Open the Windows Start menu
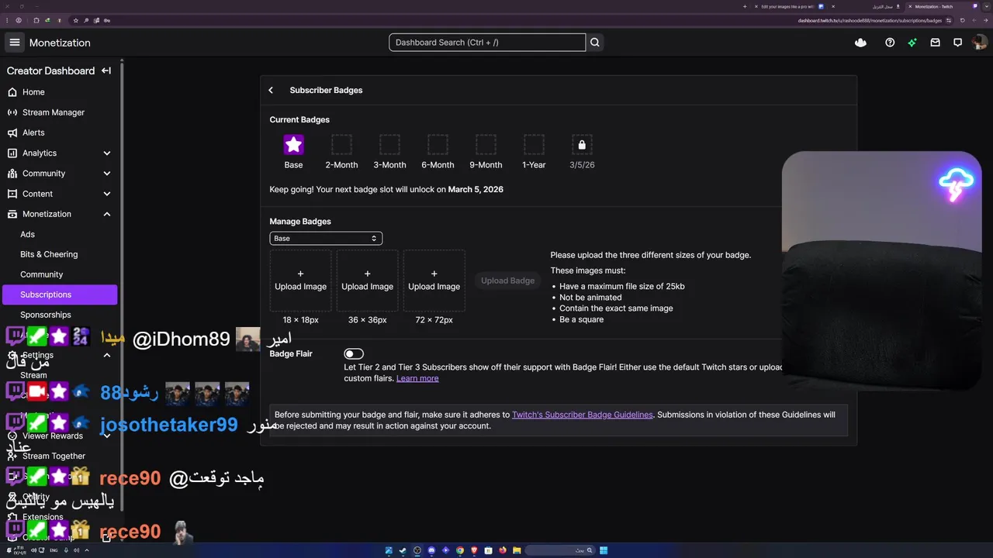The width and height of the screenshot is (993, 558). point(604,550)
